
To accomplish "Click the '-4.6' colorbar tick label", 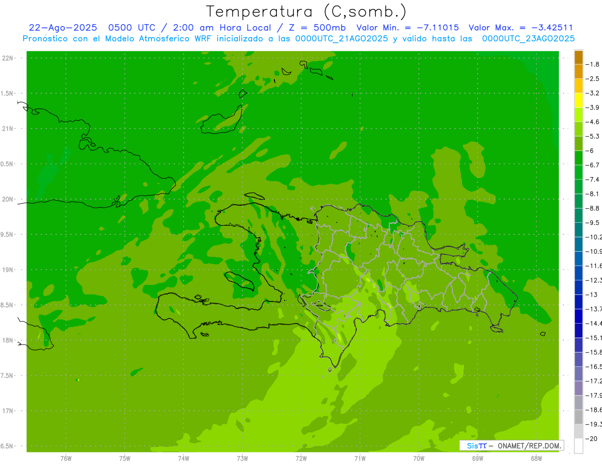I will click(x=592, y=122).
